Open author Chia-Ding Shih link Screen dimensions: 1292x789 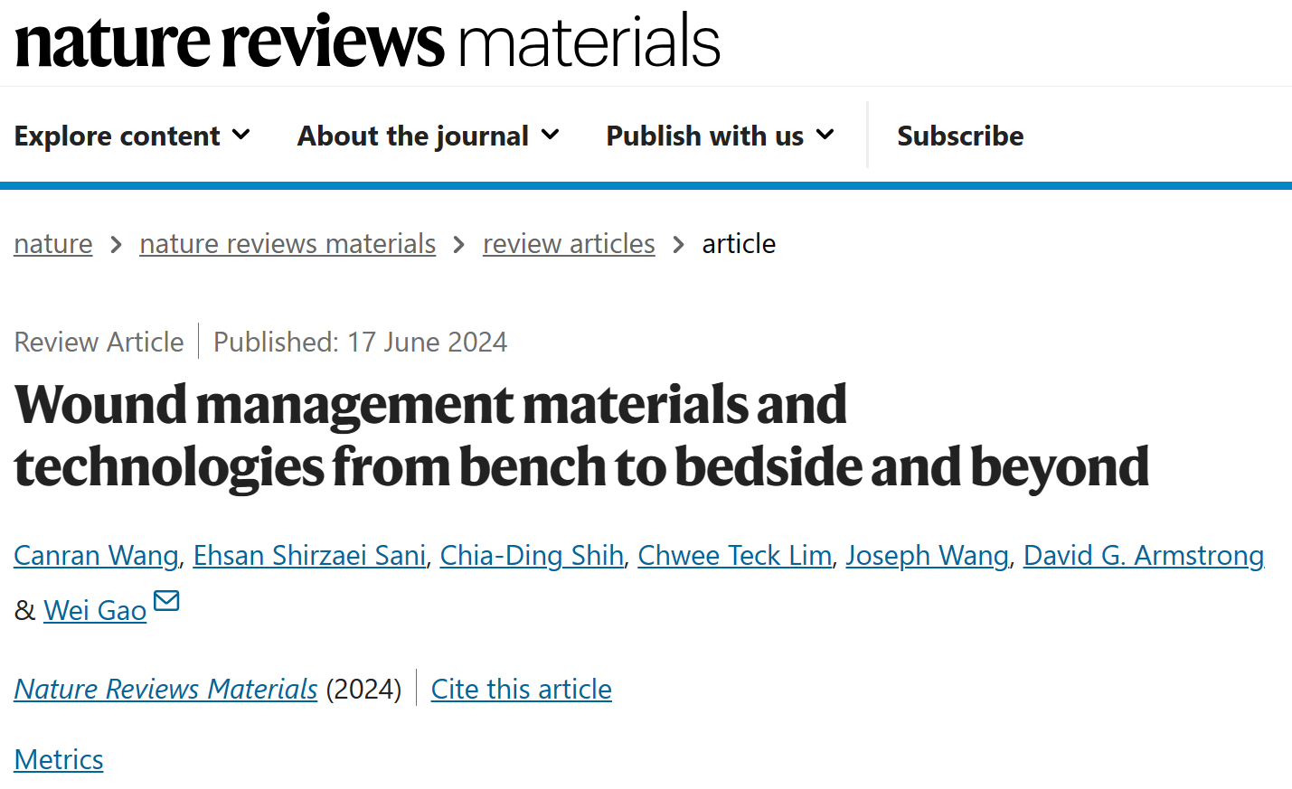pos(532,555)
